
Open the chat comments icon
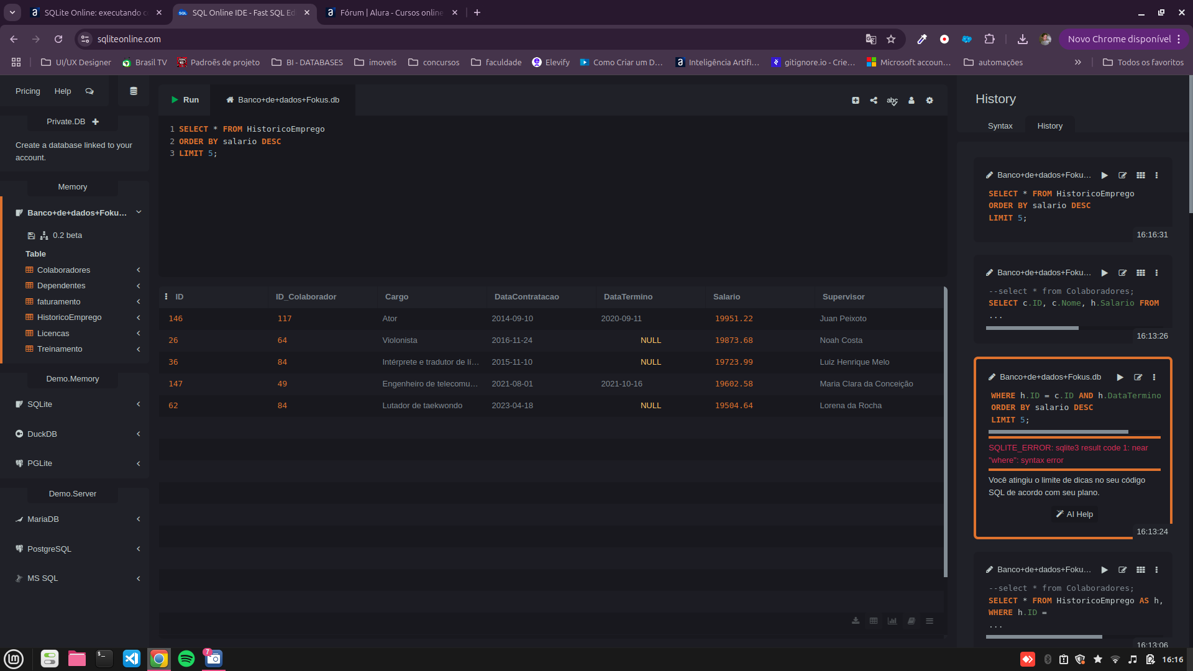[89, 91]
